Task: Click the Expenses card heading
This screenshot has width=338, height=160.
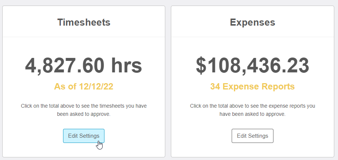Action: point(253,22)
